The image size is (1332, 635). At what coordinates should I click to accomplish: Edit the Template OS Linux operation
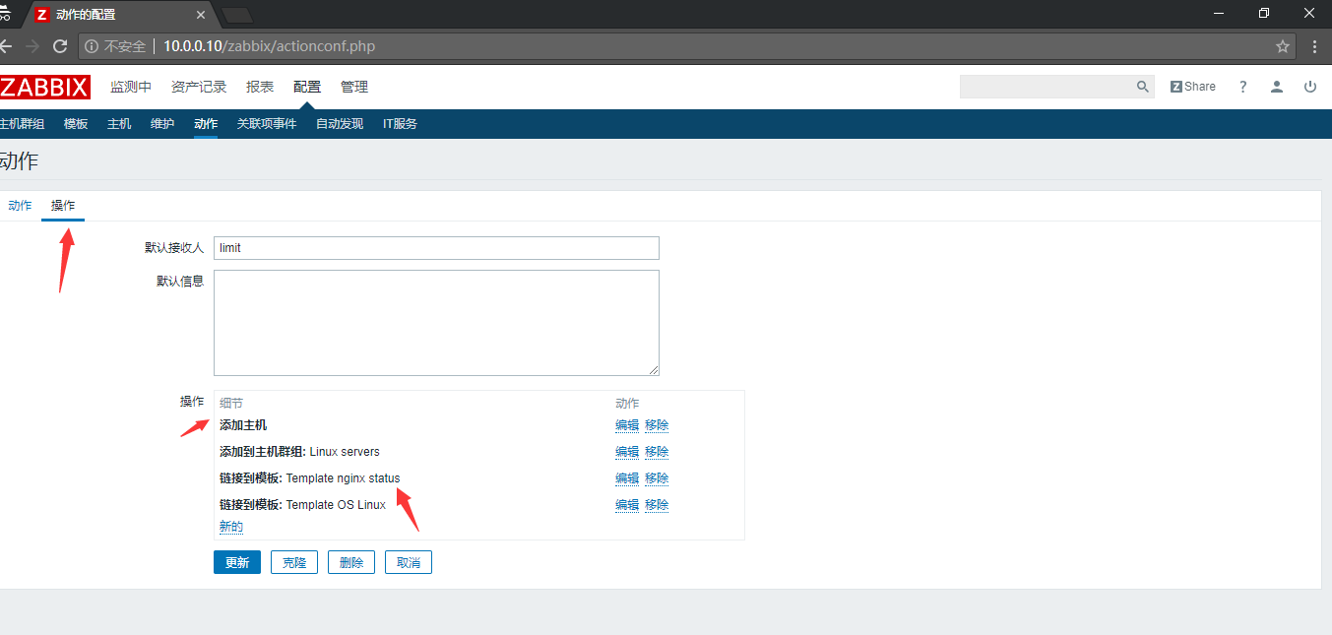coord(627,505)
